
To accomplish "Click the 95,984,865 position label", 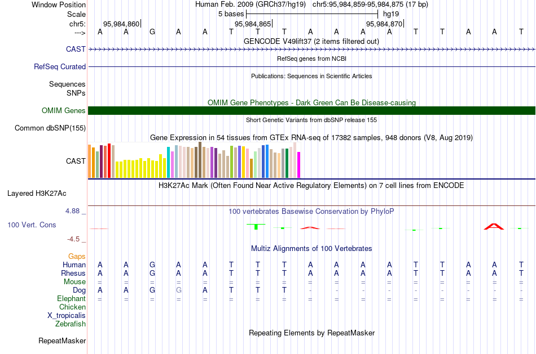I will coord(253,24).
